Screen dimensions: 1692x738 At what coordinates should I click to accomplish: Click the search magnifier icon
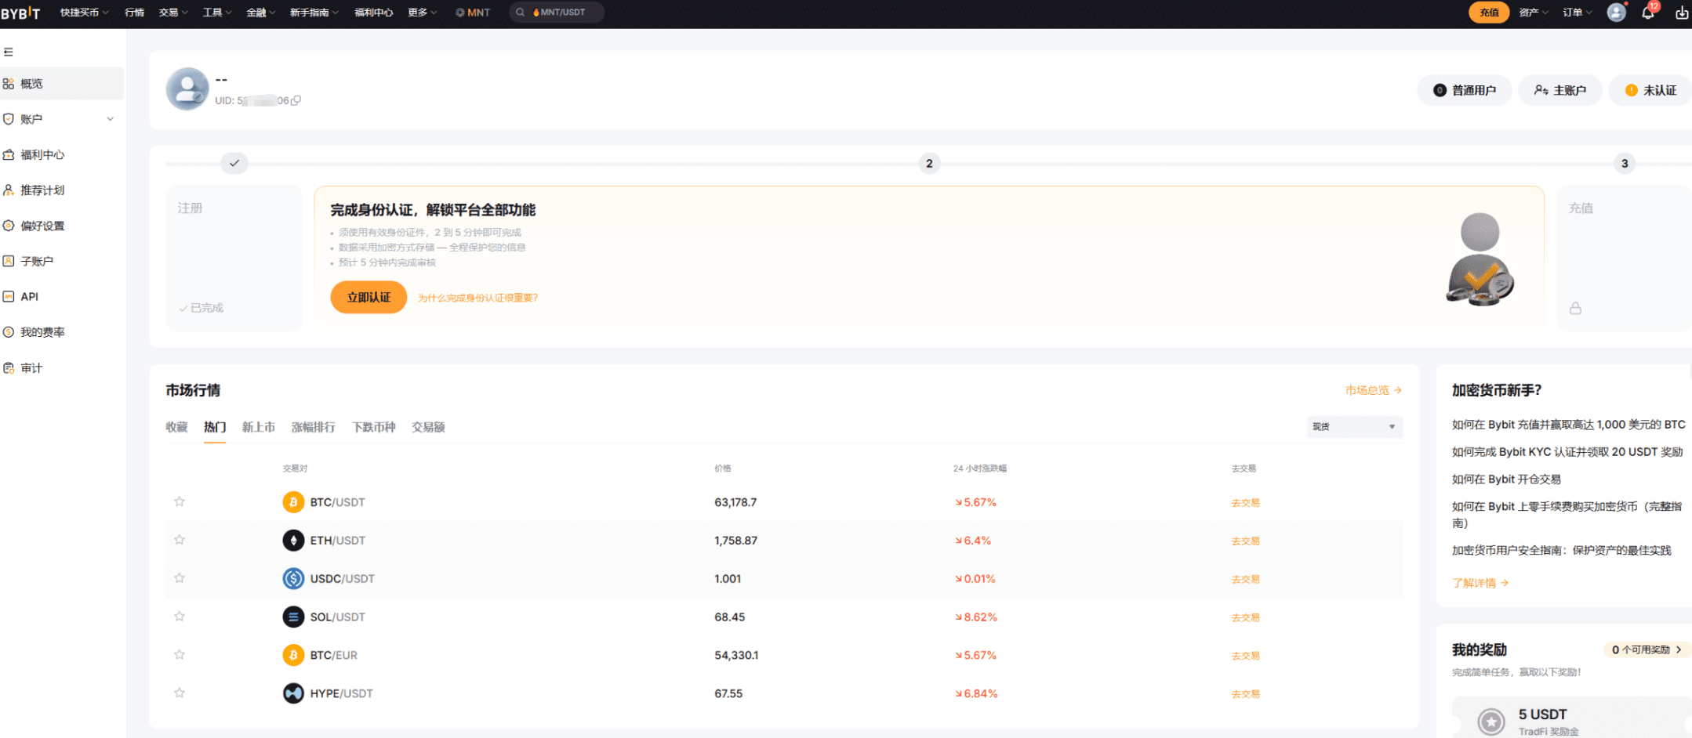pyautogui.click(x=520, y=13)
